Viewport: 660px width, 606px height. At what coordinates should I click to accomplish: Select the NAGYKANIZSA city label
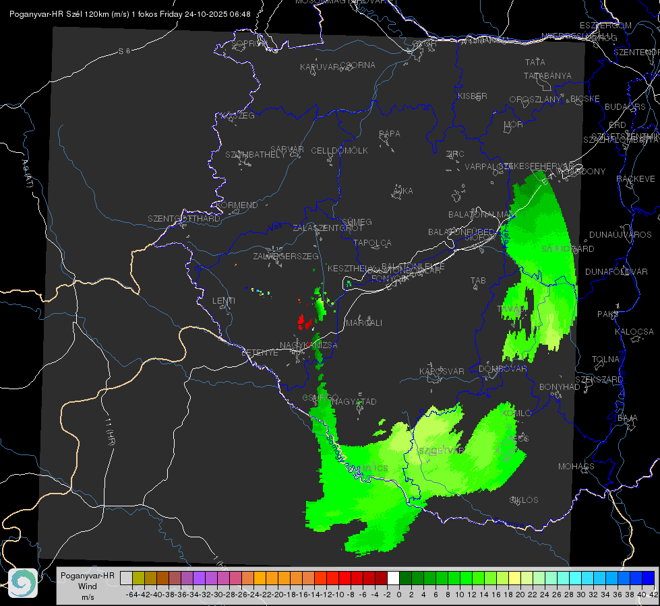tap(309, 345)
